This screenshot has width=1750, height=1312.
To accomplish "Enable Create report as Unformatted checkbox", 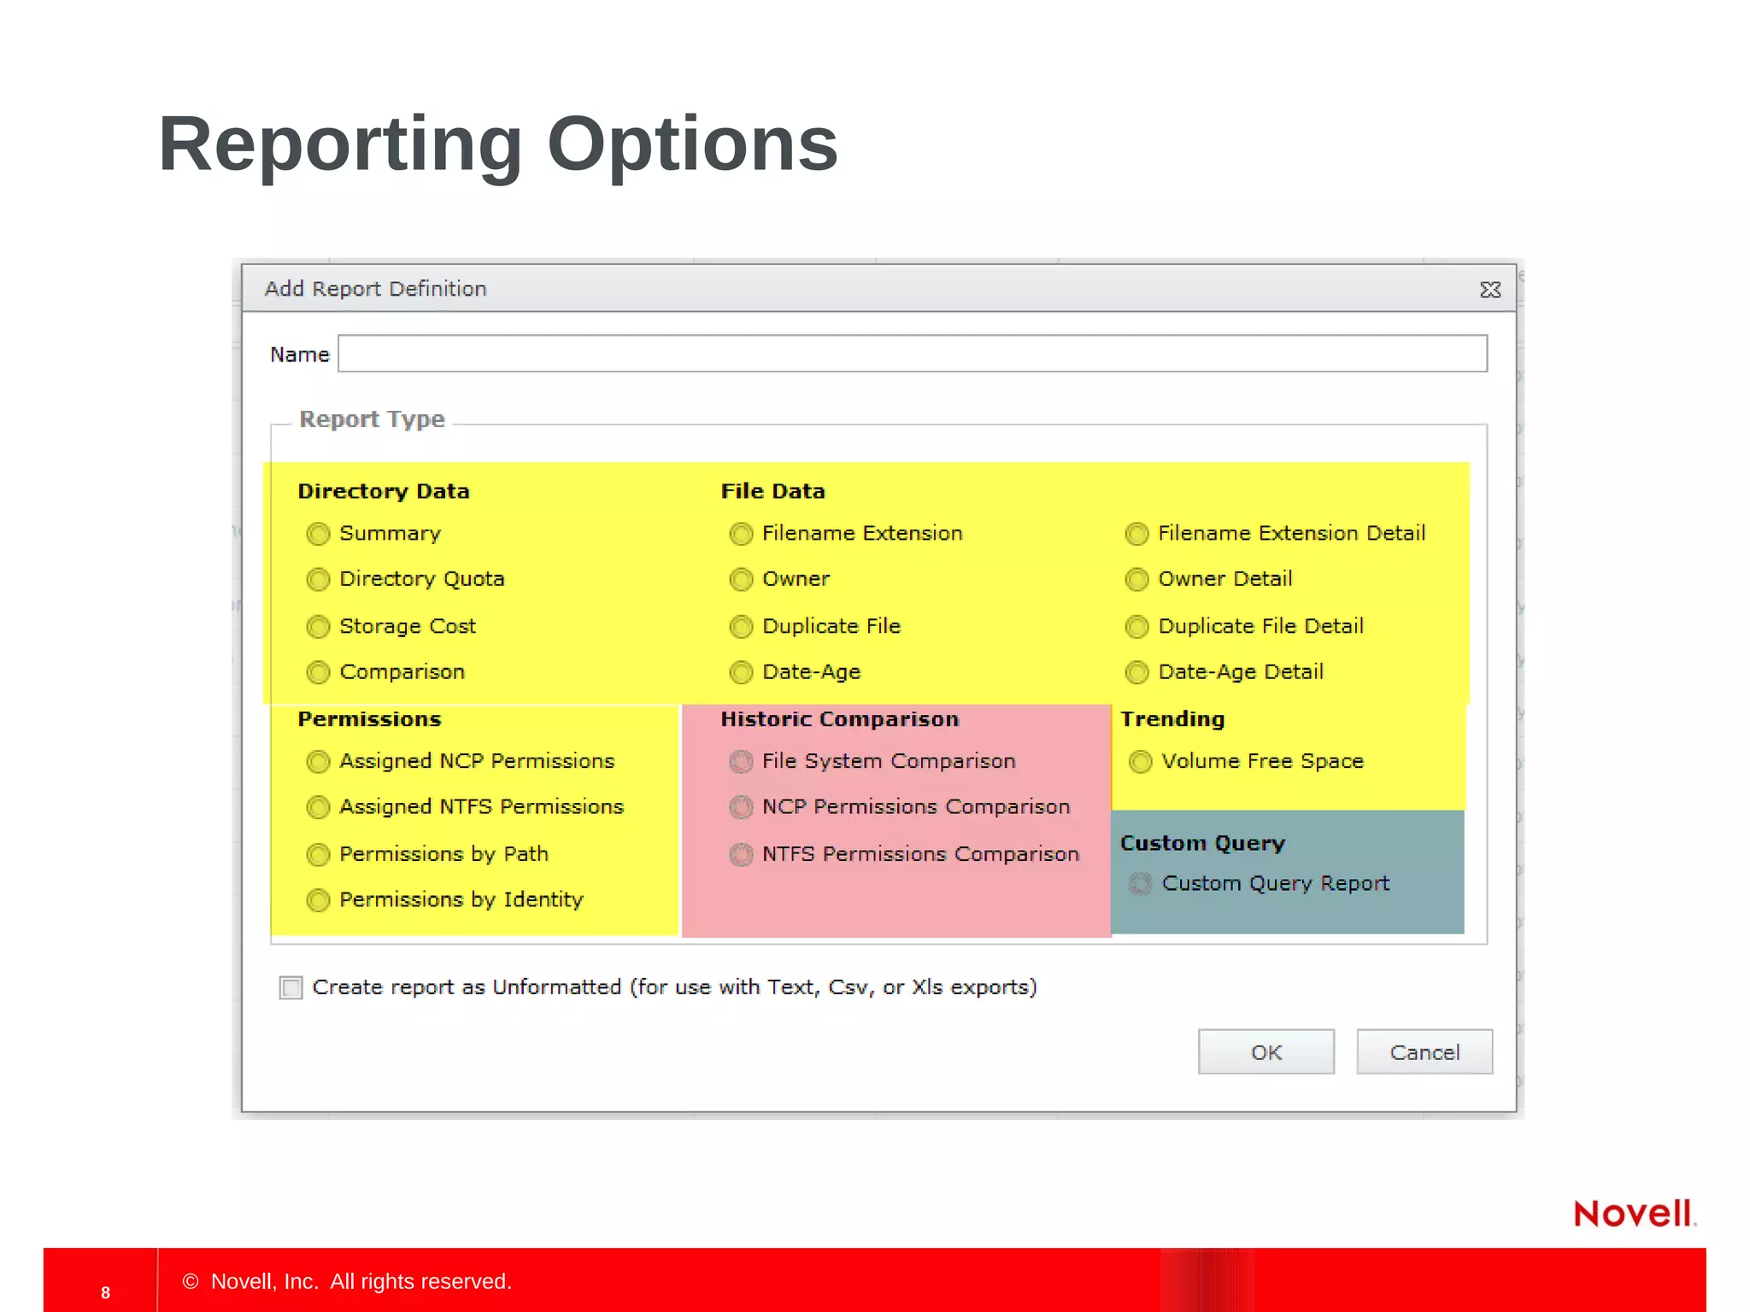I will (291, 988).
